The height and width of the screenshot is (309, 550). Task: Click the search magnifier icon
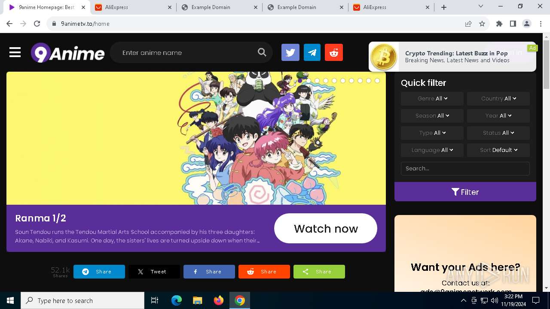point(262,52)
